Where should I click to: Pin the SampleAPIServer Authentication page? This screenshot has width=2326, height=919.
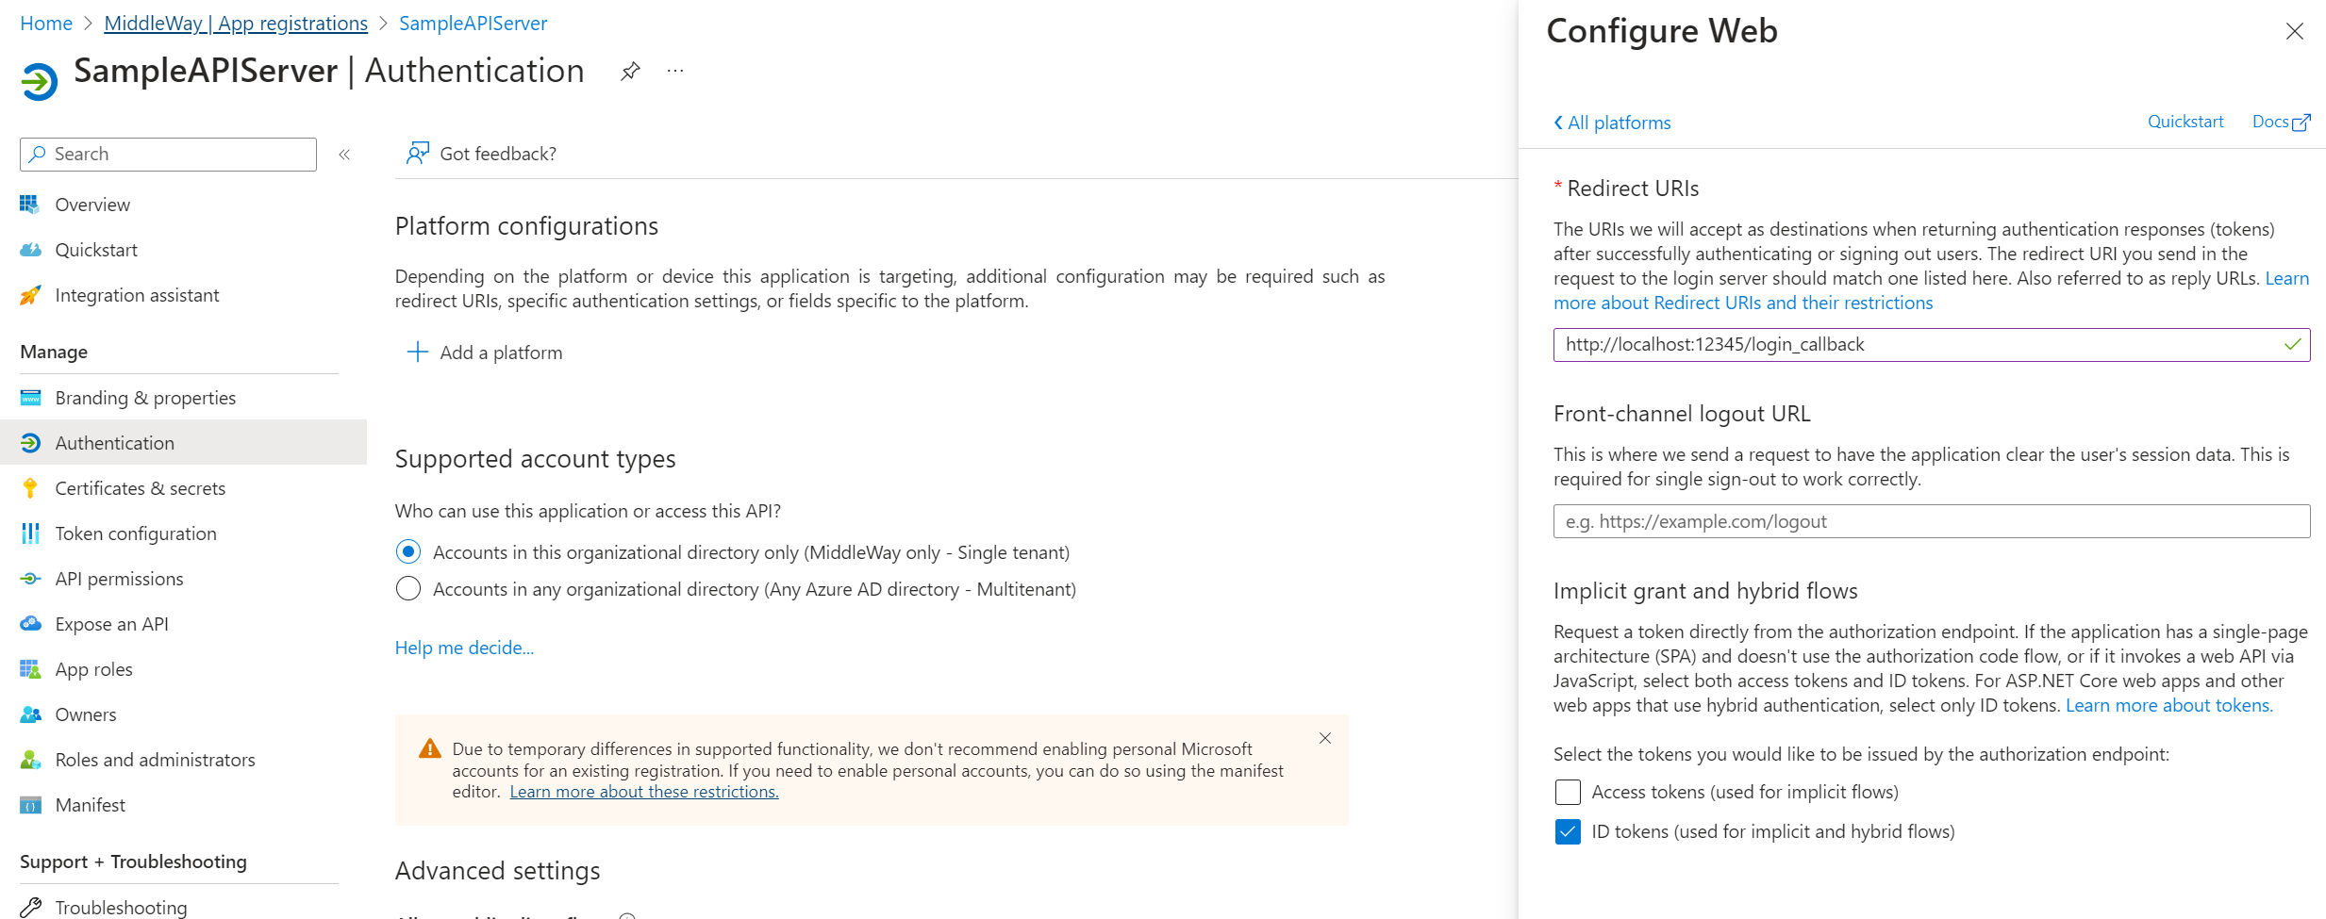(x=630, y=72)
